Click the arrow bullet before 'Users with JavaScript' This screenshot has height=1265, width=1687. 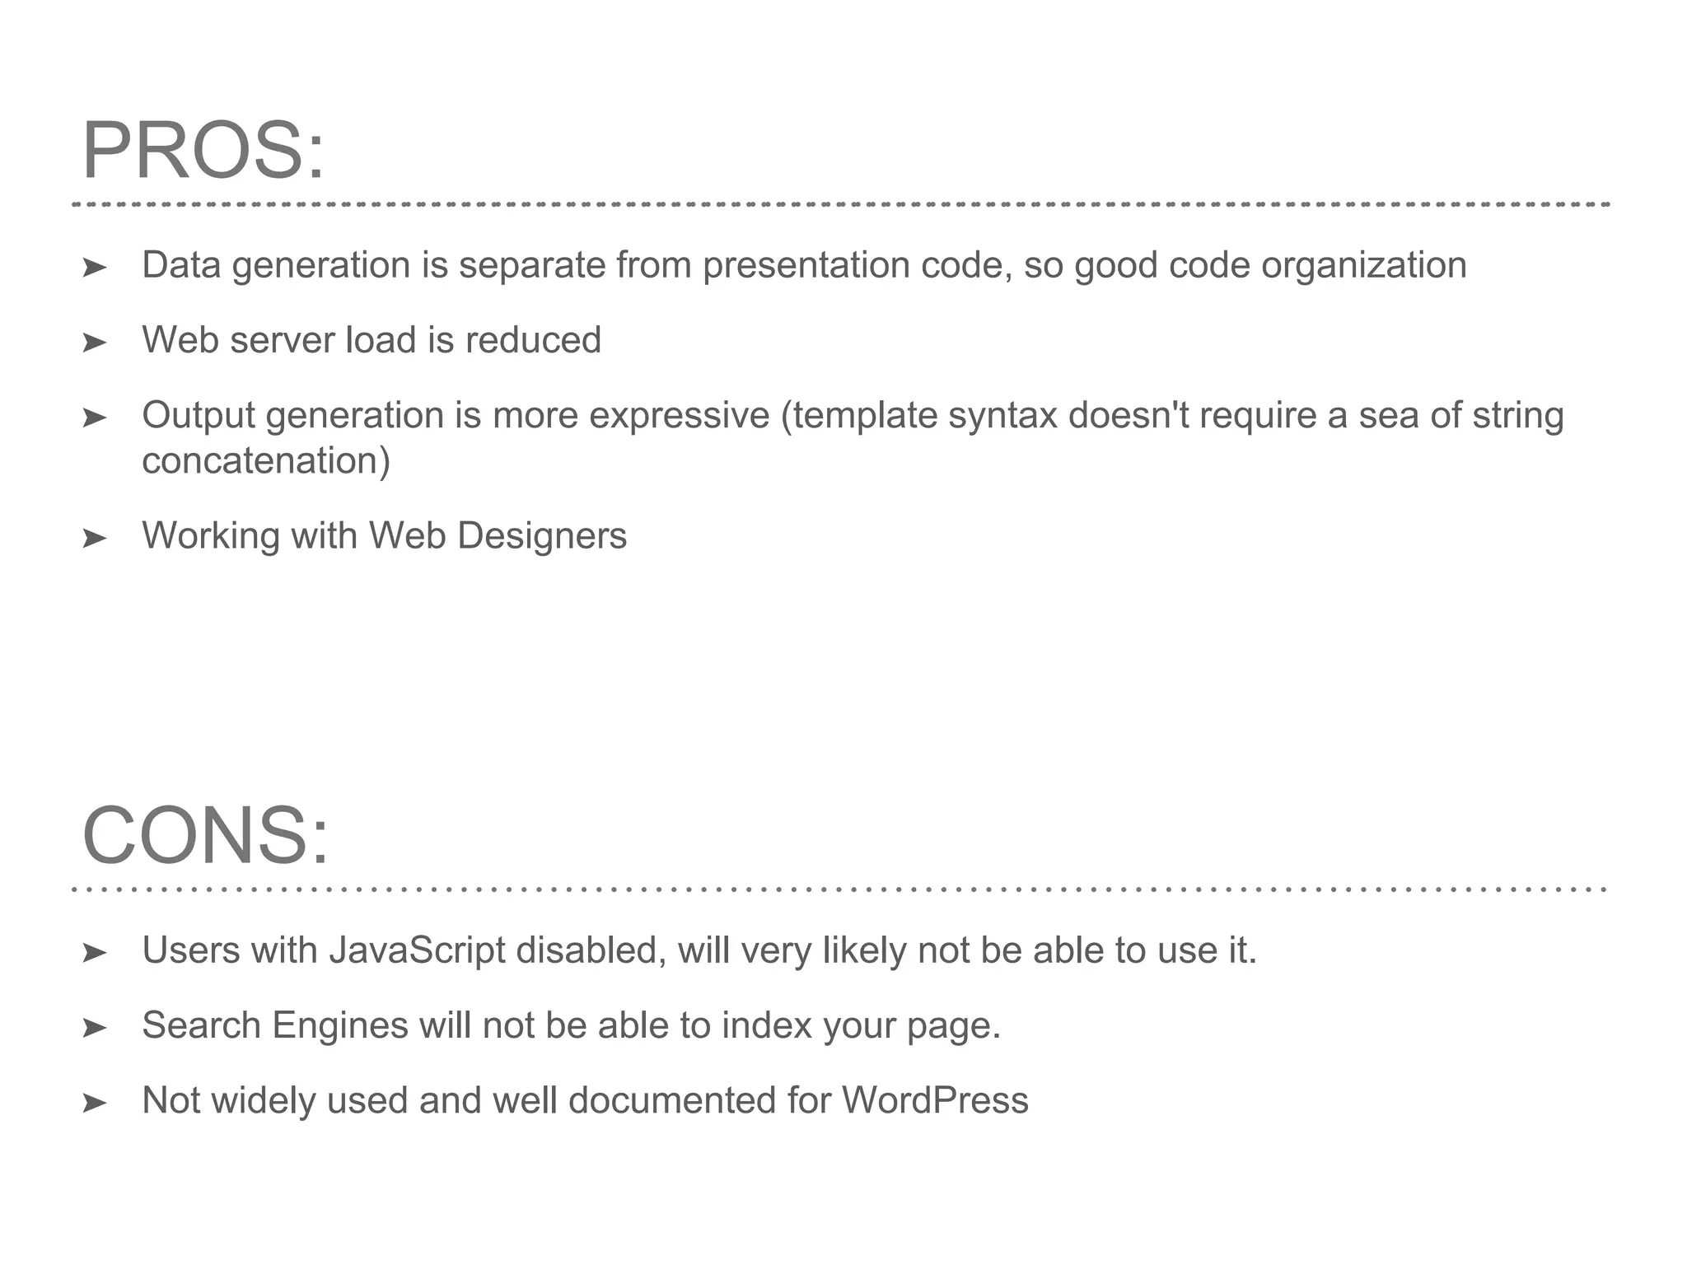(x=95, y=953)
